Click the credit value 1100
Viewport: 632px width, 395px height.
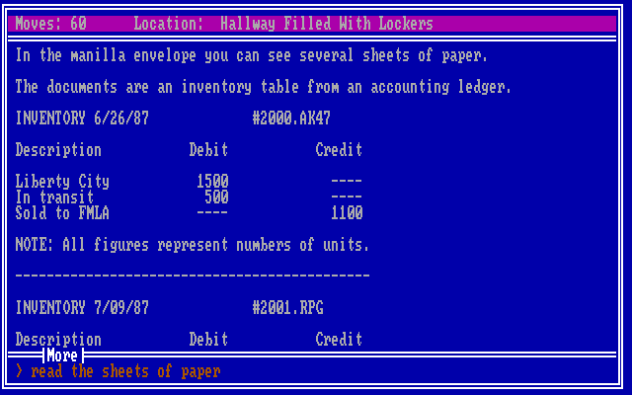347,213
